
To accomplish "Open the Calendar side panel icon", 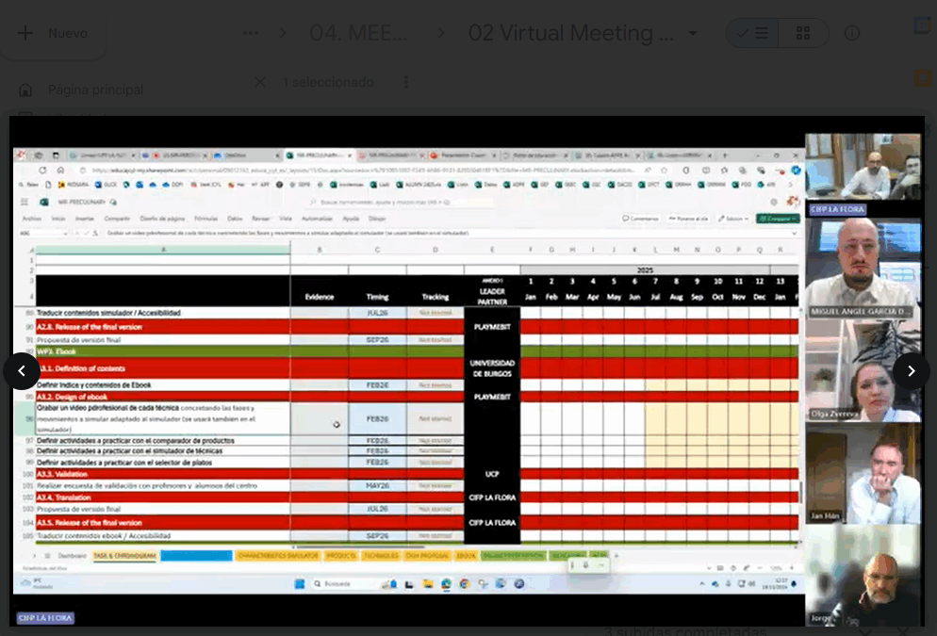I will click(x=923, y=25).
